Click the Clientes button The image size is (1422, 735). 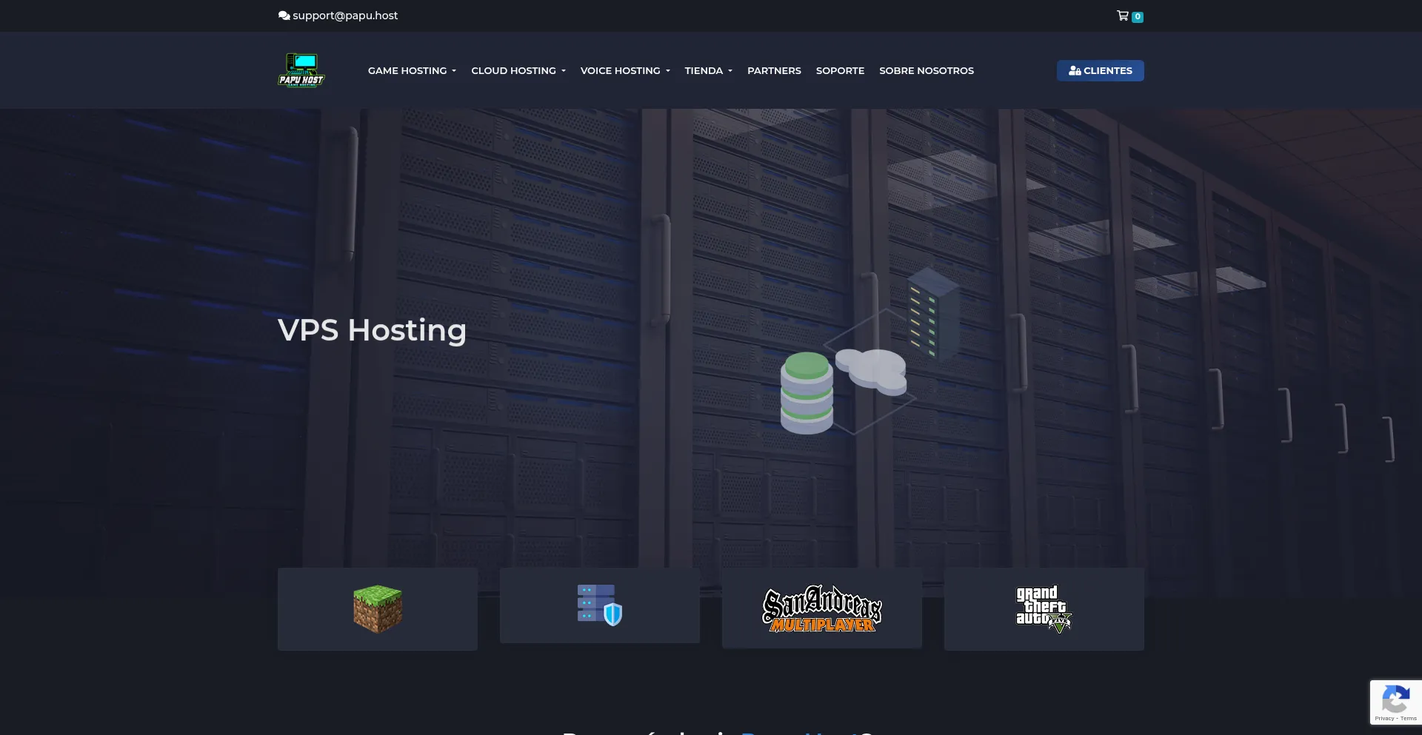(x=1100, y=71)
